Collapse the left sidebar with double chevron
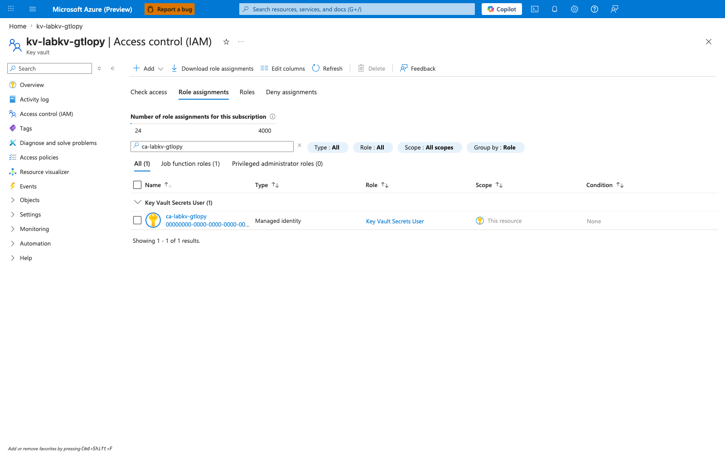 [x=113, y=68]
